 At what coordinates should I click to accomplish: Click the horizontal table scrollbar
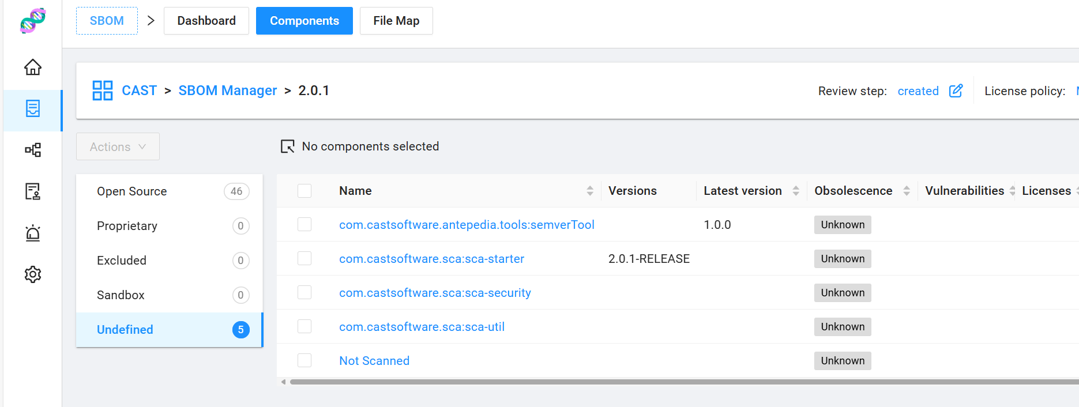pyautogui.click(x=684, y=382)
